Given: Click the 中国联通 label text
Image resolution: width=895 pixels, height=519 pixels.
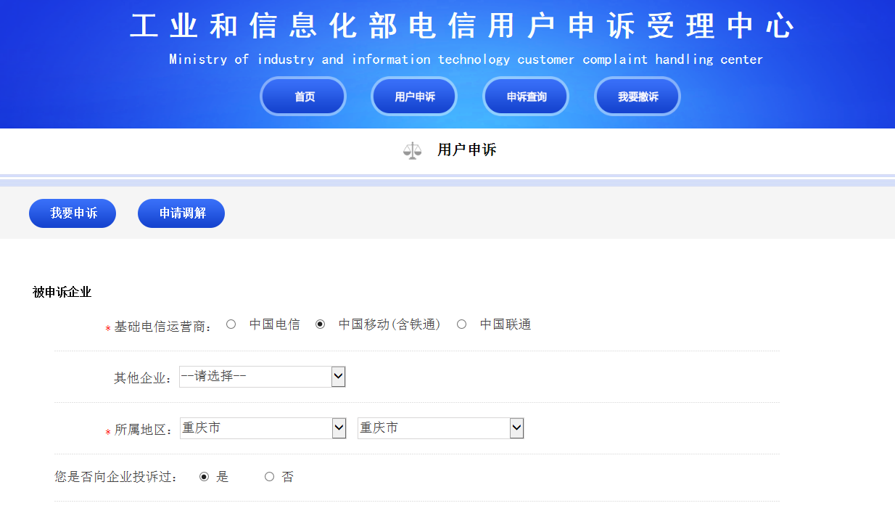Looking at the screenshot, I should coord(506,324).
